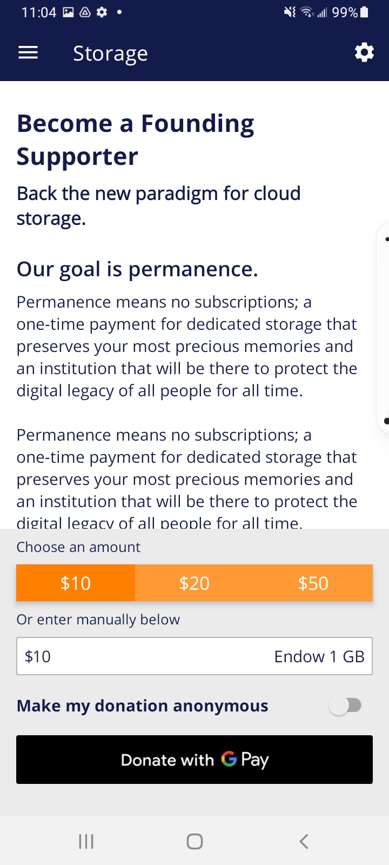Donate with Google Pay button
This screenshot has width=389, height=865.
(194, 760)
